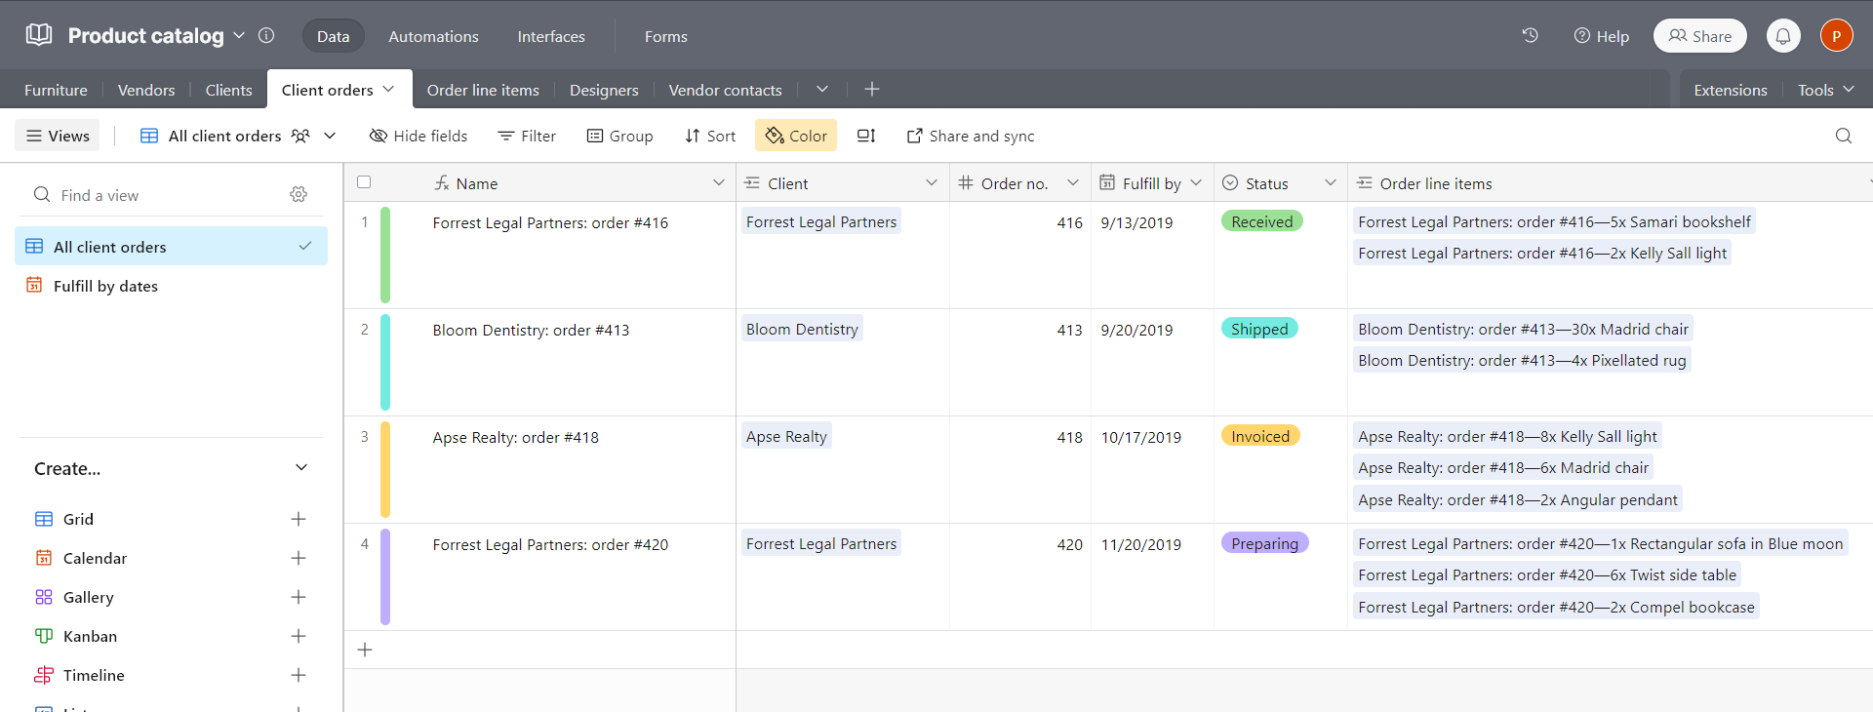This screenshot has height=712, width=1873.
Task: Add a new Gallery view plus
Action: pyautogui.click(x=299, y=597)
